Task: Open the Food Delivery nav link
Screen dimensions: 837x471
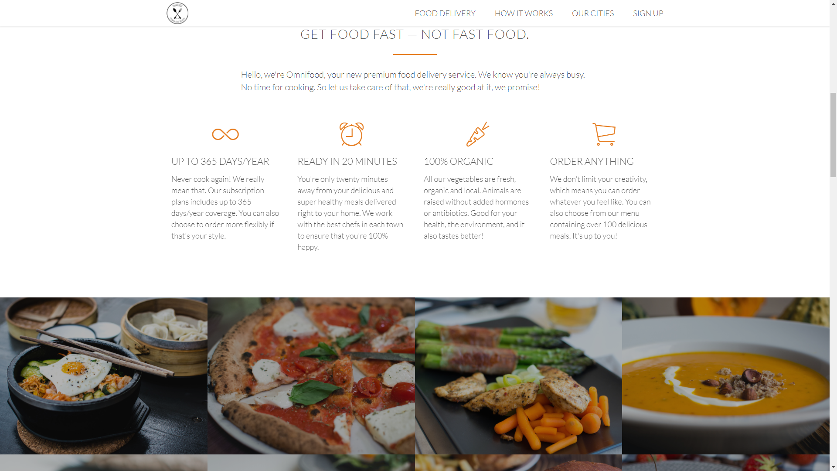Action: click(x=445, y=14)
